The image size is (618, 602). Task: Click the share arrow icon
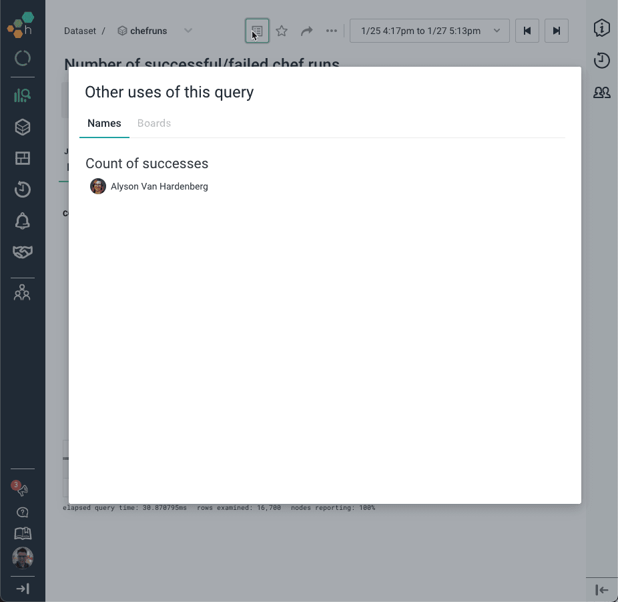click(x=306, y=31)
